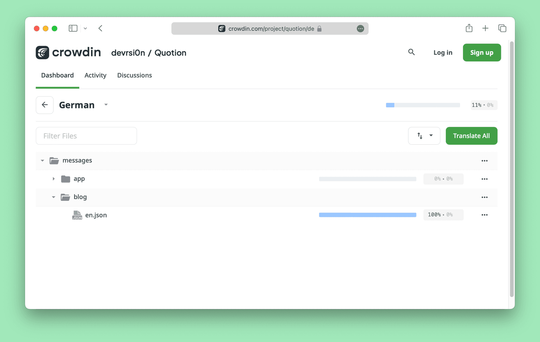
Task: Click the Safari address bar URL
Action: point(271,28)
